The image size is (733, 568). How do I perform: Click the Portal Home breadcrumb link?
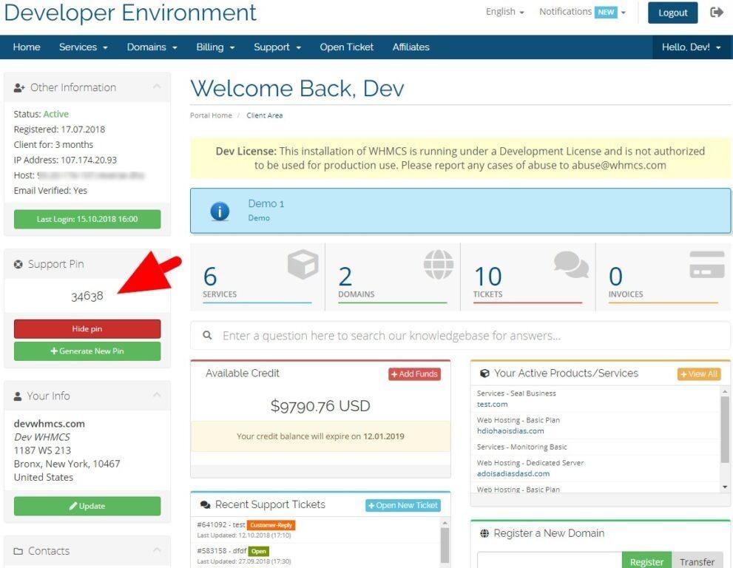click(211, 115)
